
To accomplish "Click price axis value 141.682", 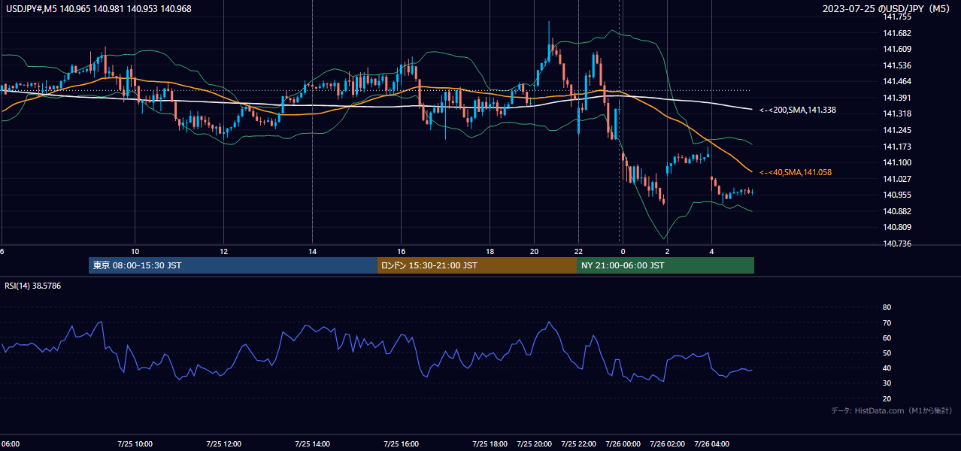I will click(x=898, y=33).
